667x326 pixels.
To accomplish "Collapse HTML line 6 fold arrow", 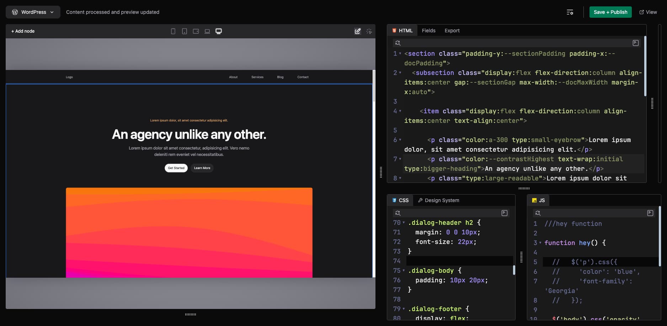I will [400, 140].
